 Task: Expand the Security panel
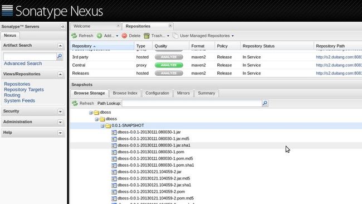point(60,111)
